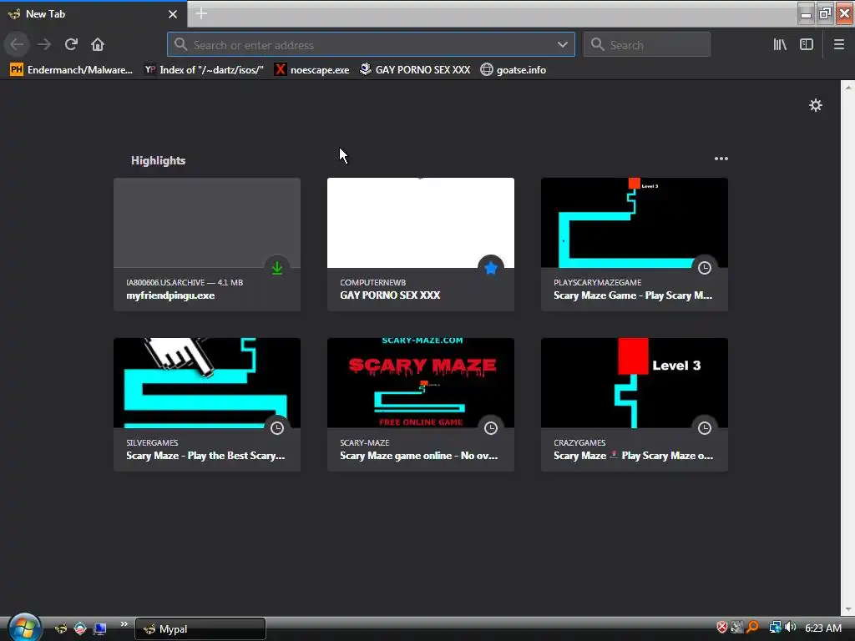Click the history clock on the PLAYSCARYMAZEGAME card

[705, 268]
